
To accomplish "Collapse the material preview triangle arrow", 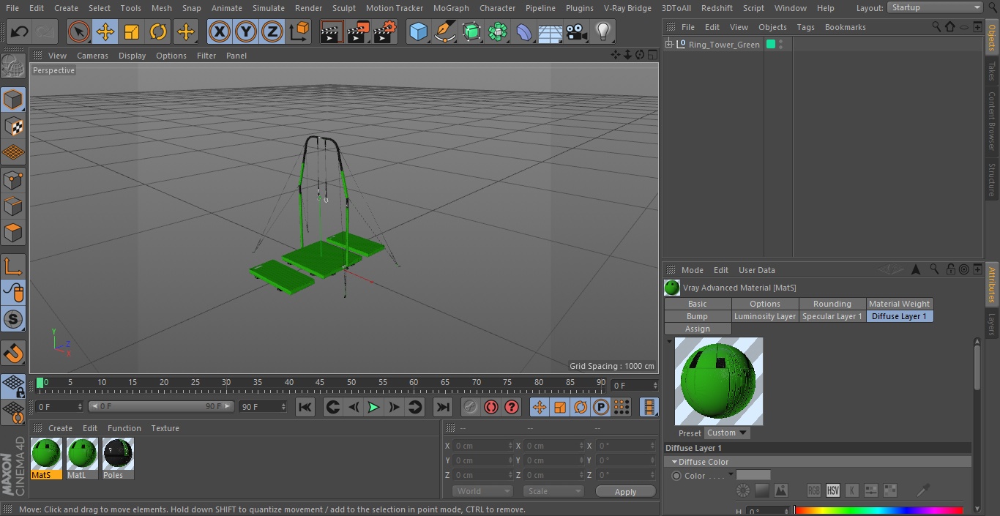I will 668,341.
